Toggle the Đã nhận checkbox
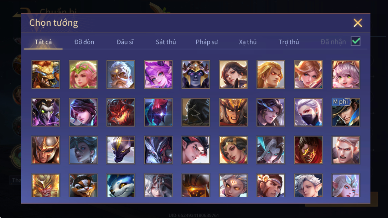 pos(355,41)
